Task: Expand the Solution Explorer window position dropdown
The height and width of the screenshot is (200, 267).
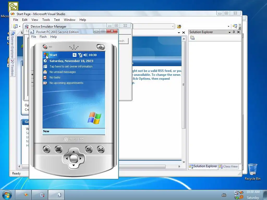Action: click(229, 32)
